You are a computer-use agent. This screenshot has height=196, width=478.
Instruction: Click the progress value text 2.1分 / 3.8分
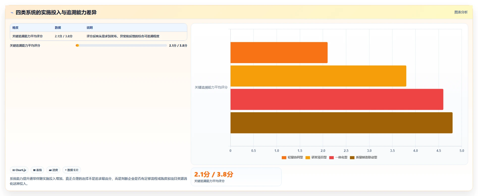pos(178,46)
